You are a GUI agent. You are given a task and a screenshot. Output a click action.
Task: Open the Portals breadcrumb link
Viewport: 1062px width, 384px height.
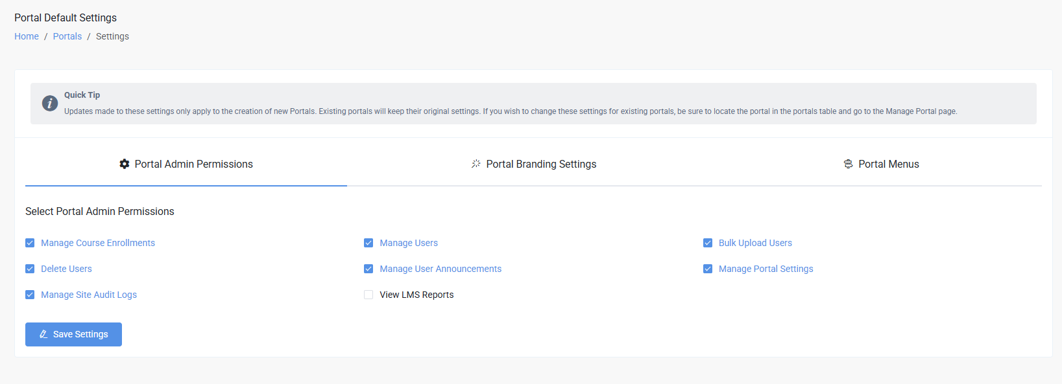[x=67, y=36]
